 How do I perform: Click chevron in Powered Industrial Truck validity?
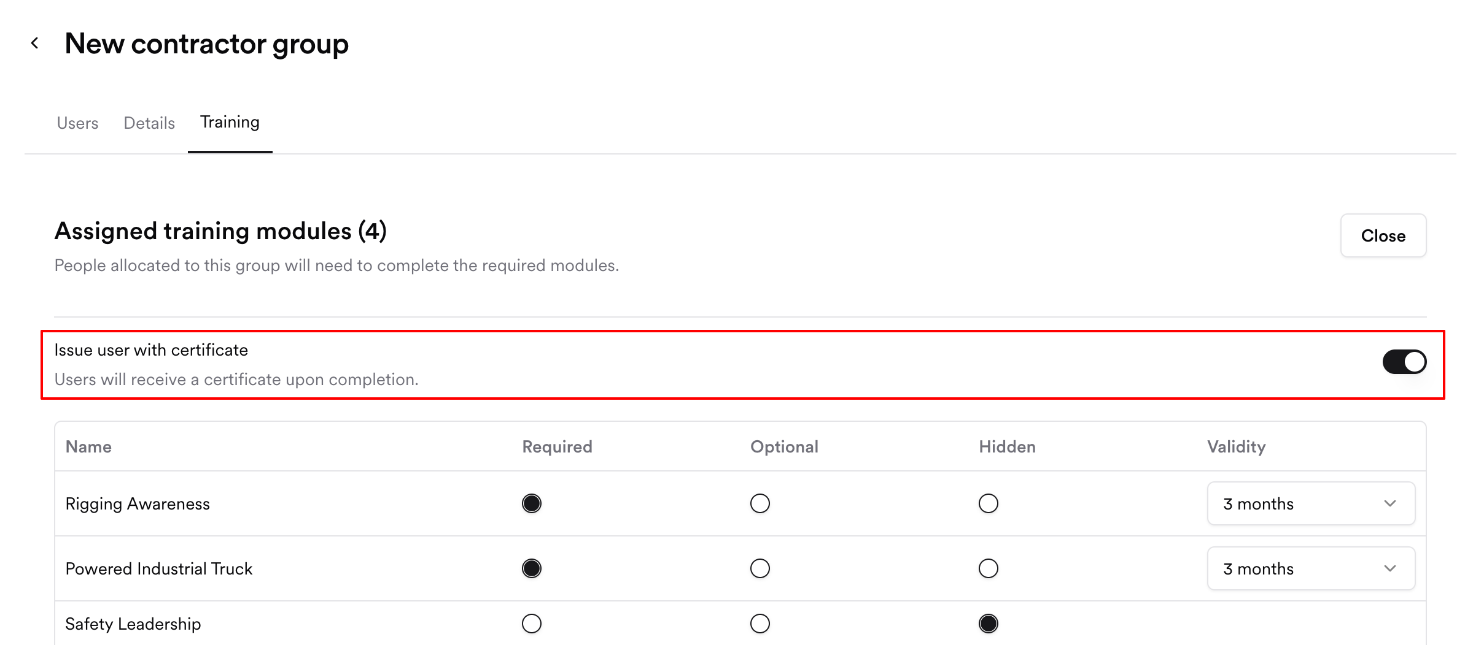(x=1390, y=568)
